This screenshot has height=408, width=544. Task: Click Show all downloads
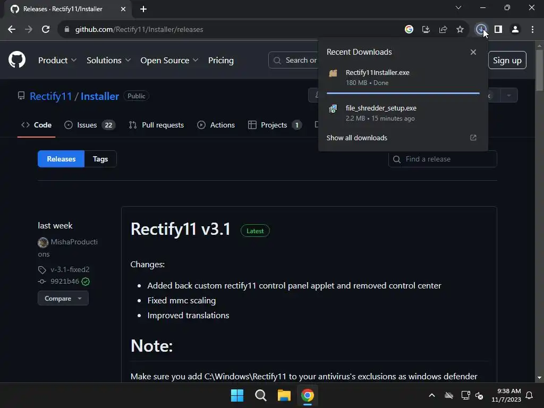[356, 138]
